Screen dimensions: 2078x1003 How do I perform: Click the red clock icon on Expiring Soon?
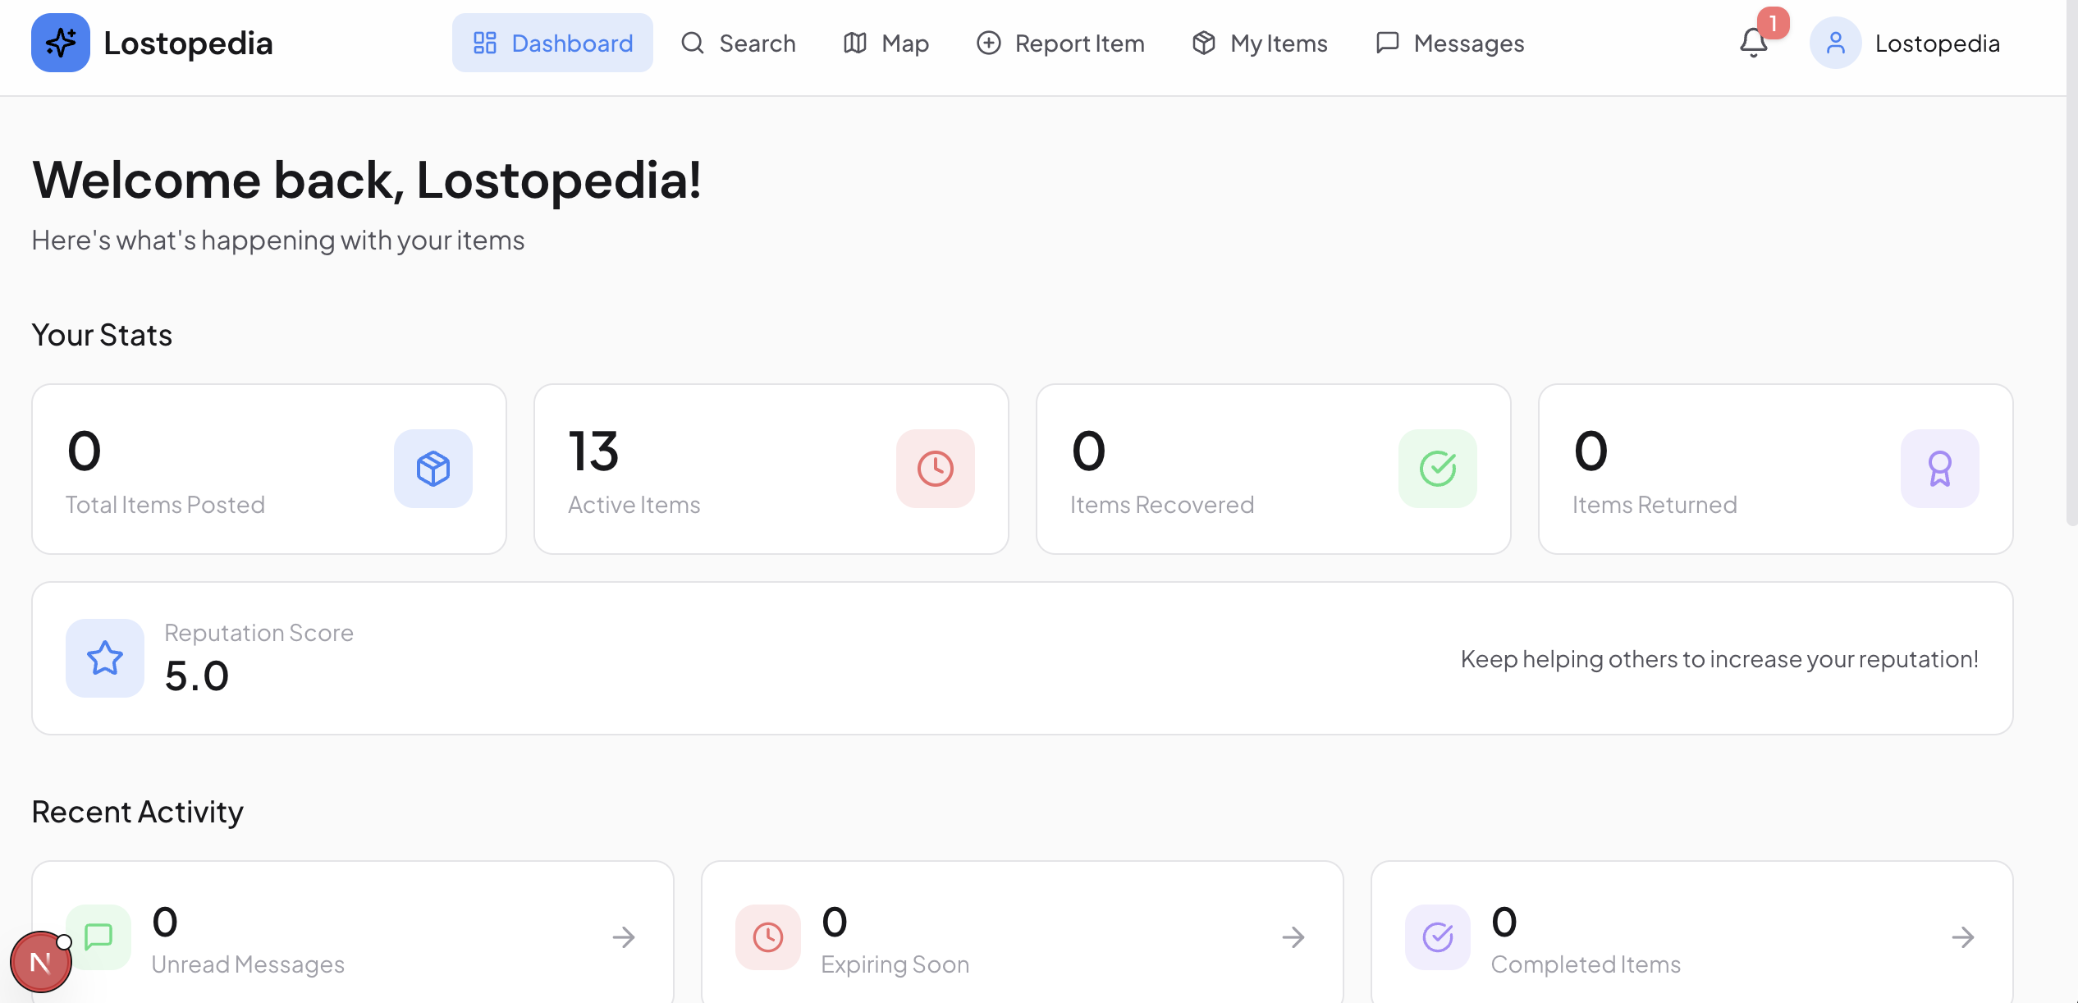[x=767, y=937]
